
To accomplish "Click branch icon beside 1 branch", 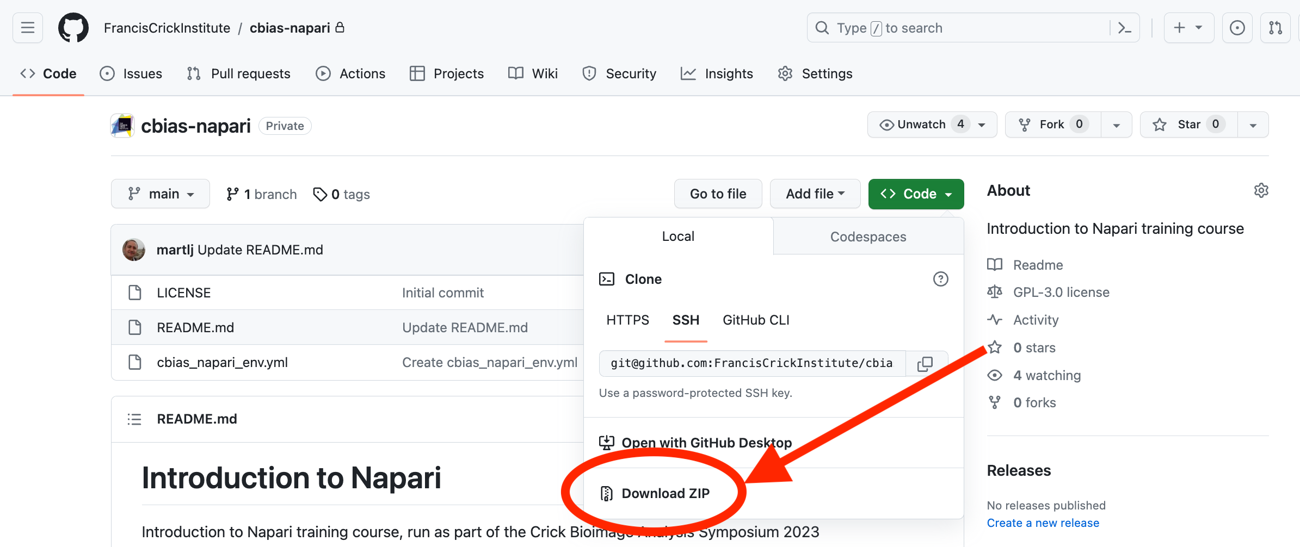I will click(232, 194).
